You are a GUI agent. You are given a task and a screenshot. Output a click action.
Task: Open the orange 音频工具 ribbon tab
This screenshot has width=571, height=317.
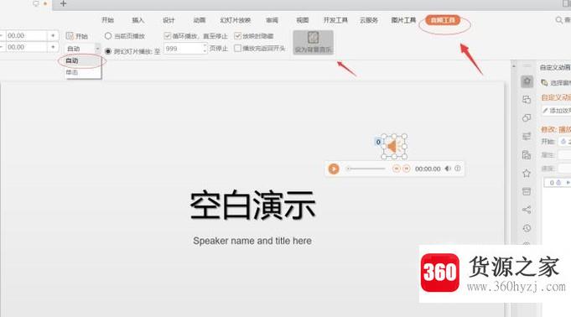click(443, 20)
